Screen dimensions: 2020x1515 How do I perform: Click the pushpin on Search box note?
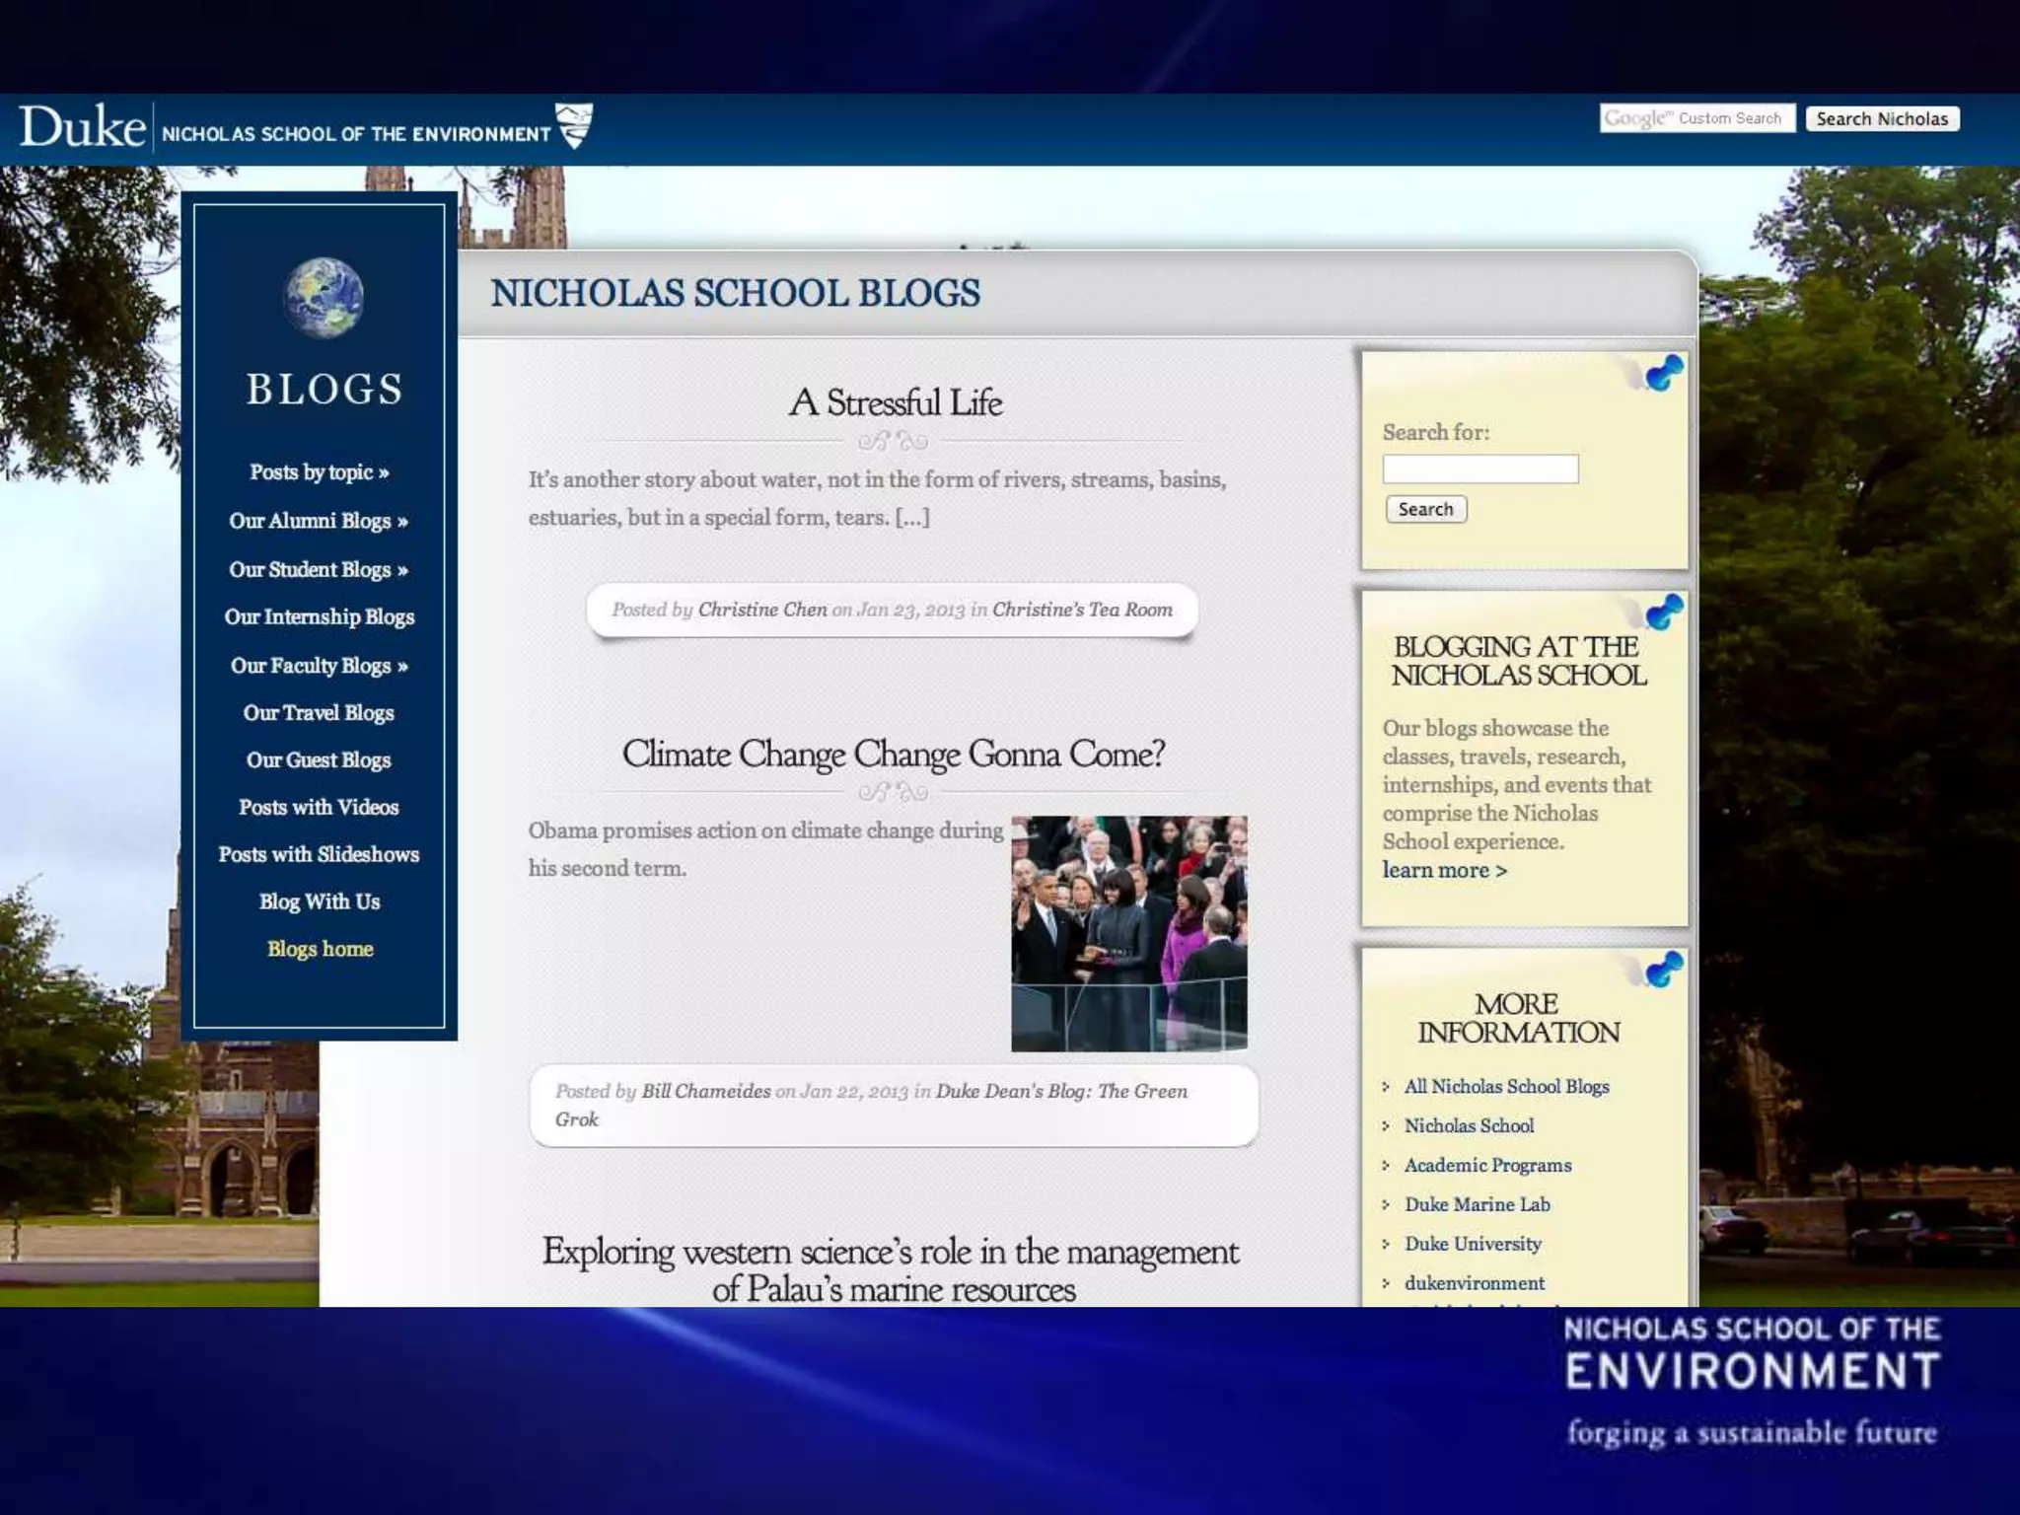(x=1664, y=373)
